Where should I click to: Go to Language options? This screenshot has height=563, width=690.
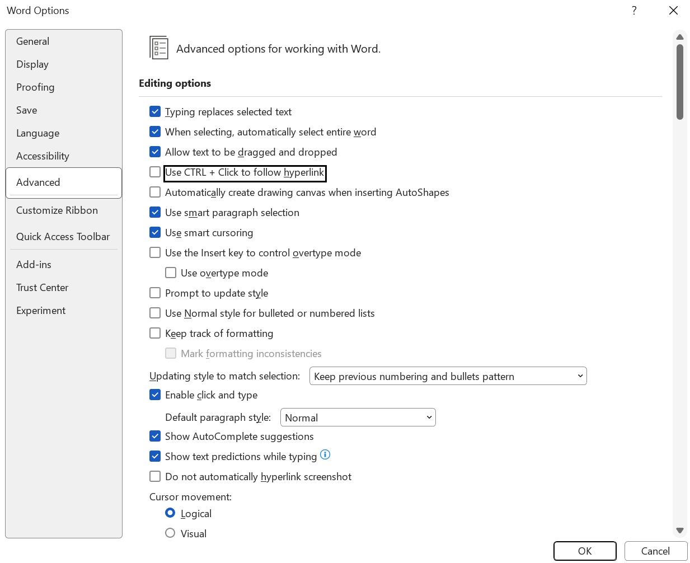64,133
